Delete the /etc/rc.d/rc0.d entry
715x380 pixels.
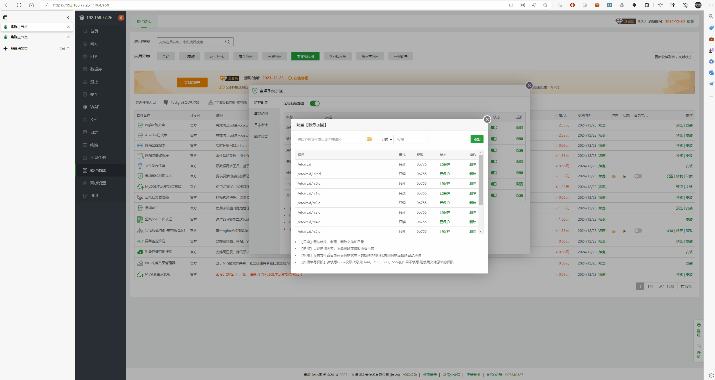[x=473, y=184]
